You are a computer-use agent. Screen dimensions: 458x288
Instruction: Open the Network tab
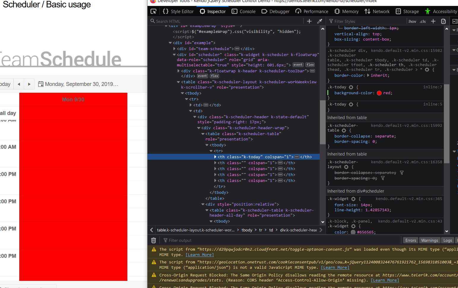(x=377, y=11)
